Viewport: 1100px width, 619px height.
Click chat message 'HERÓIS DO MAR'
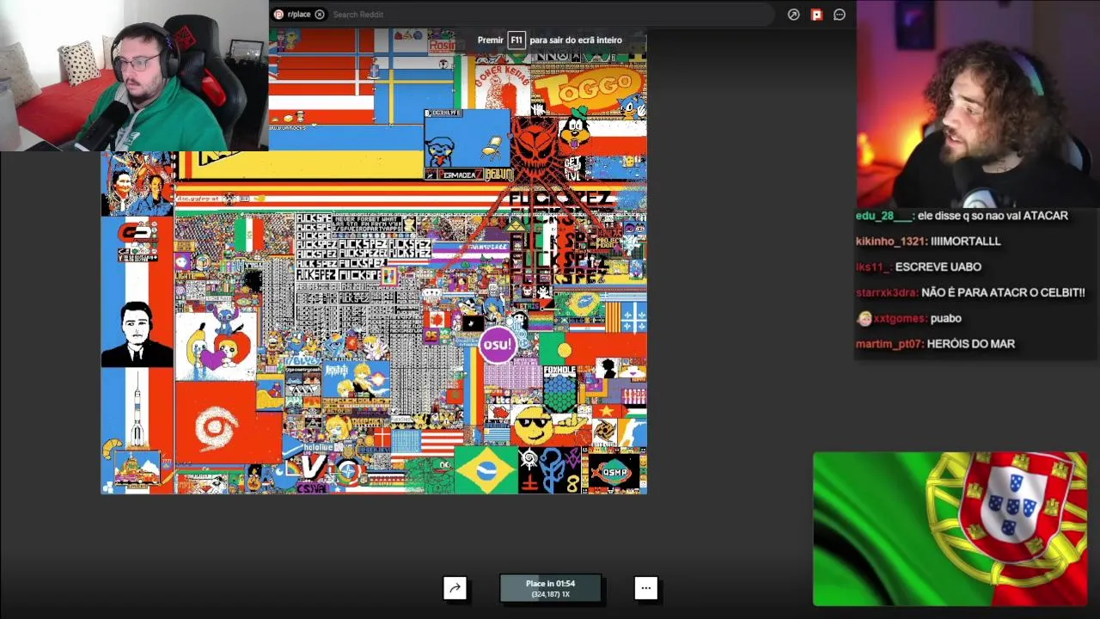pyautogui.click(x=971, y=344)
